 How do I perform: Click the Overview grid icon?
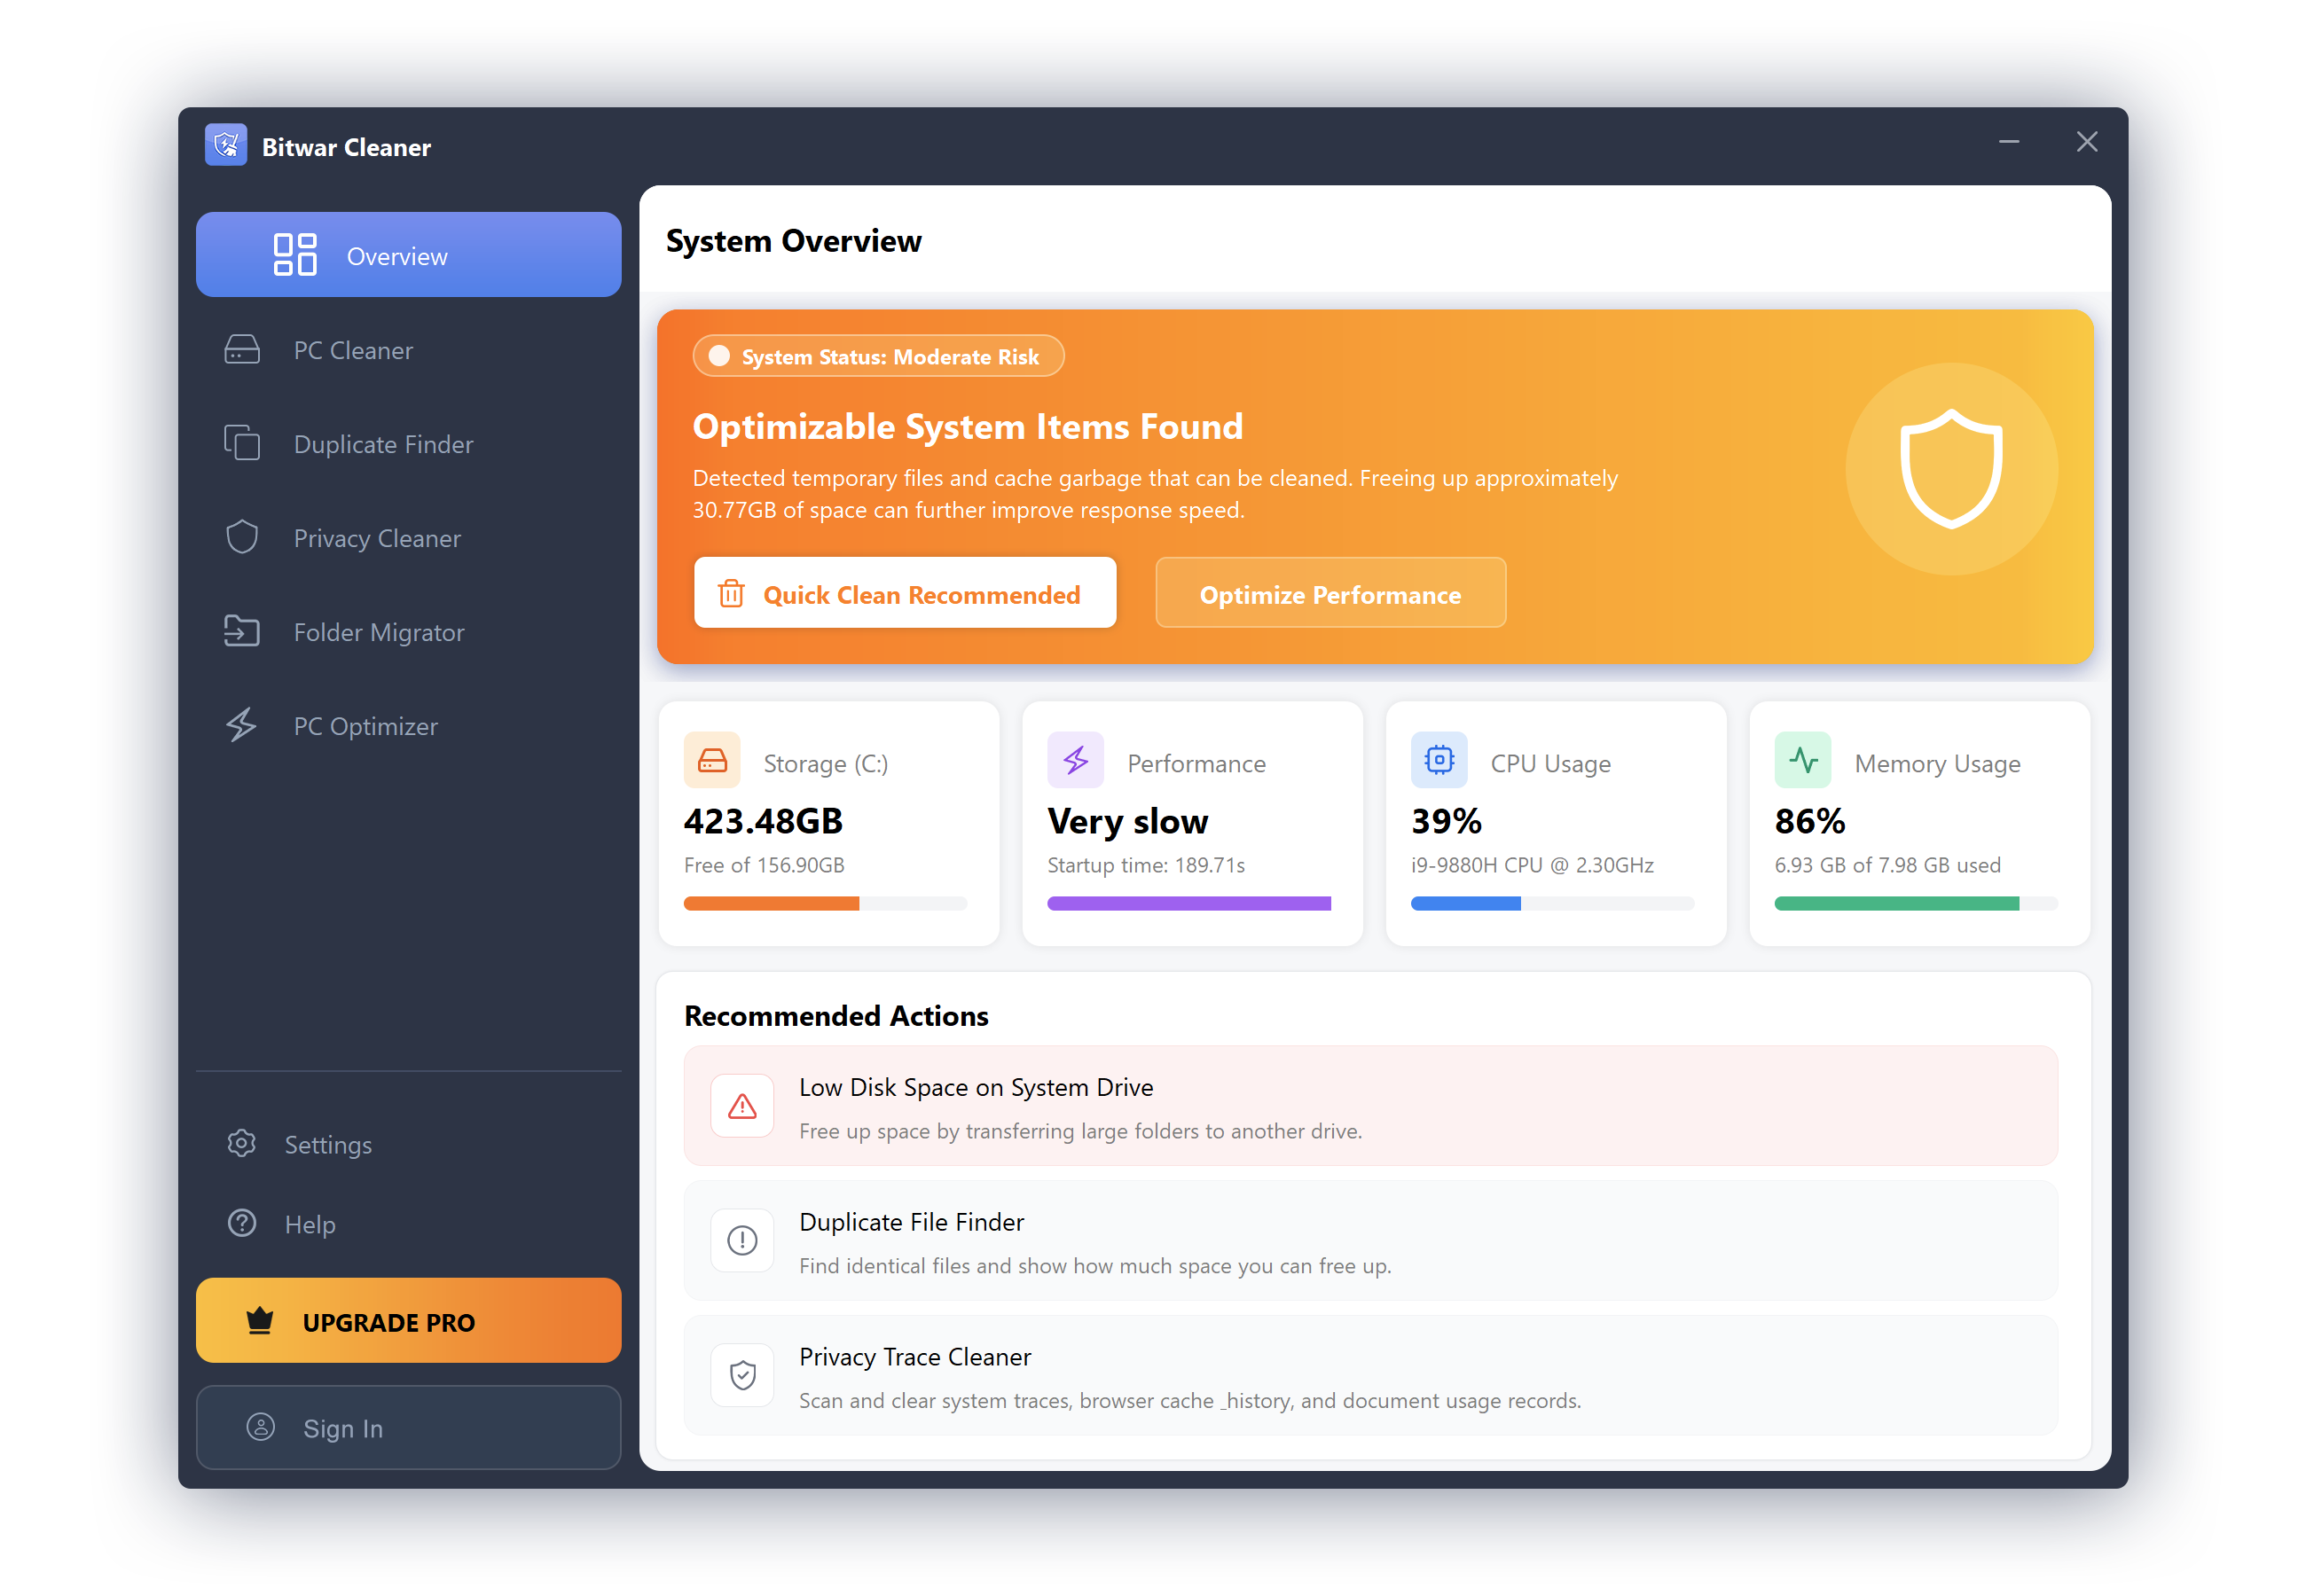295,255
